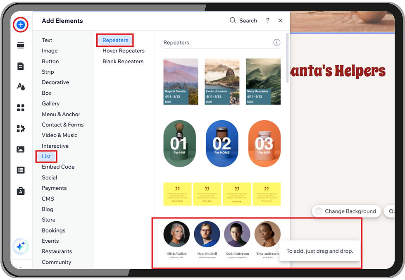
Task: Select the List category in Add Elements
Action: coord(46,156)
